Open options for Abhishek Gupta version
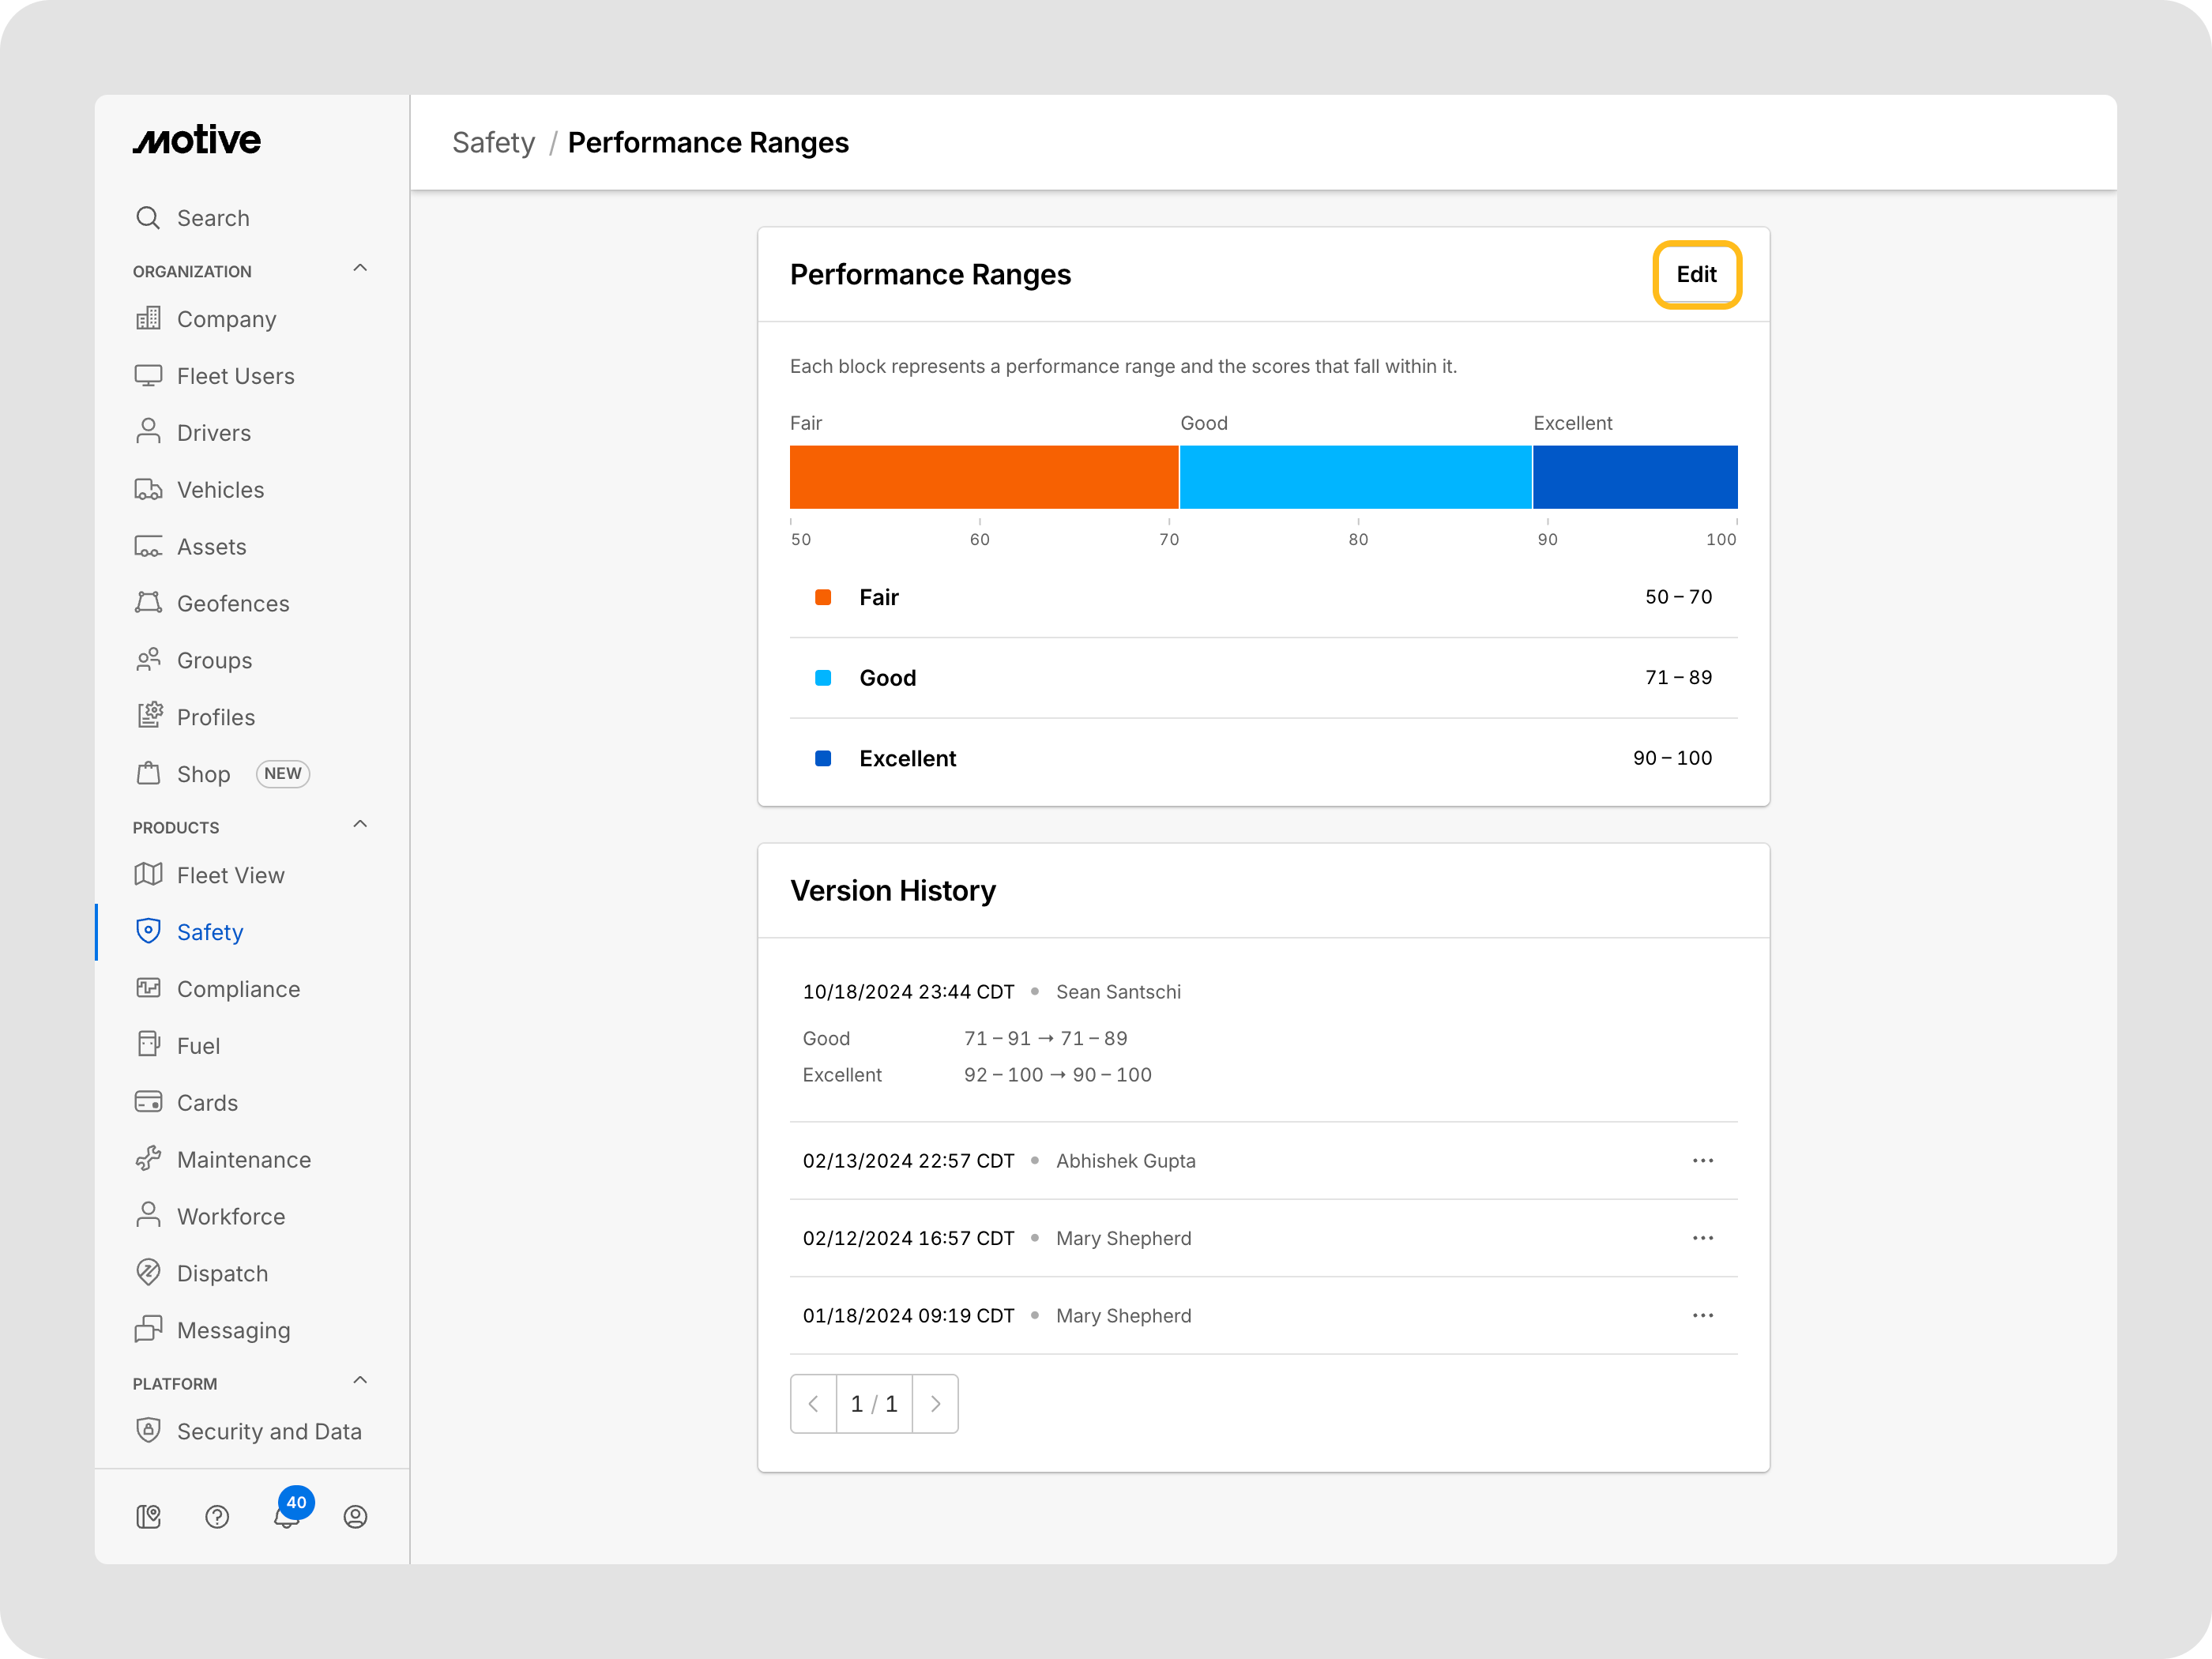Viewport: 2212px width, 1659px height. tap(1702, 1160)
